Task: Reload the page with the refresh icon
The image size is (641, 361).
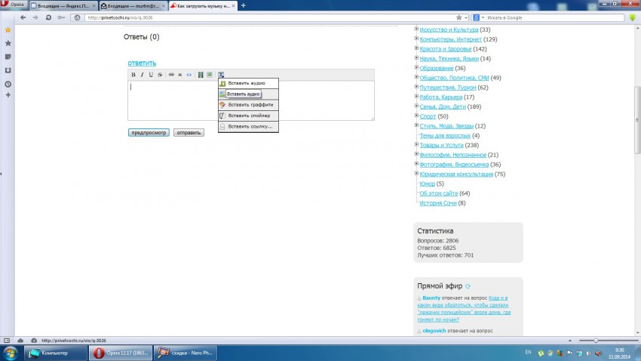Action: pos(49,17)
